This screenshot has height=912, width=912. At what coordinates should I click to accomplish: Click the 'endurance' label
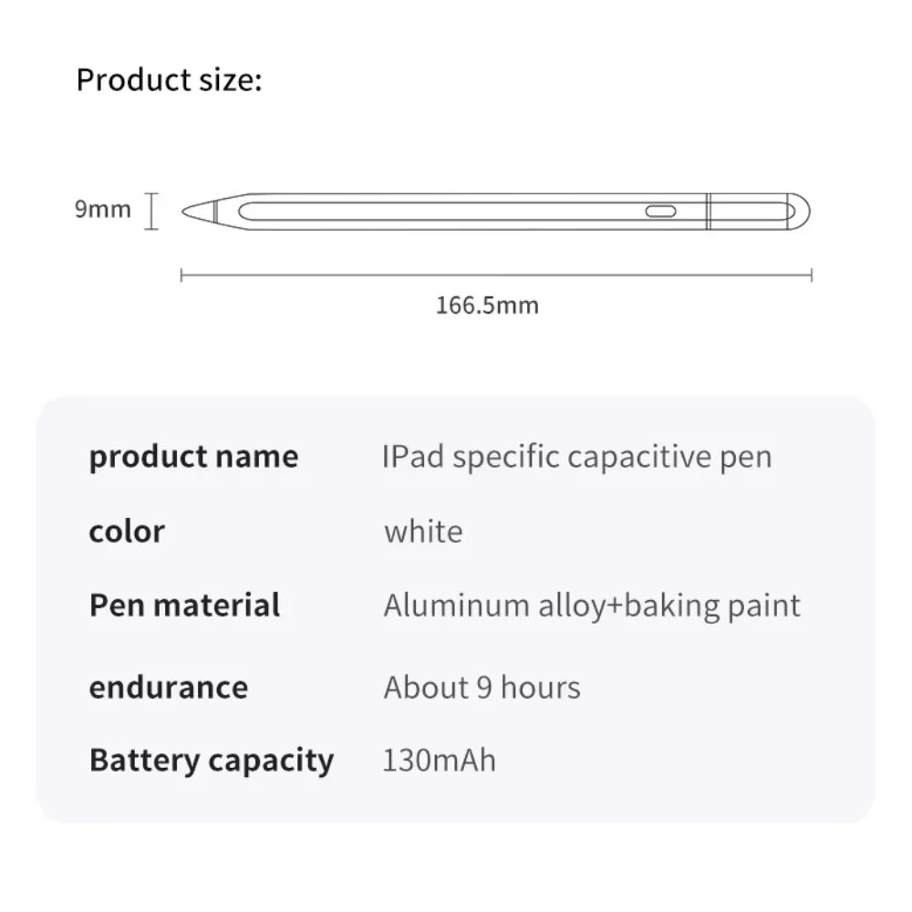click(x=169, y=688)
